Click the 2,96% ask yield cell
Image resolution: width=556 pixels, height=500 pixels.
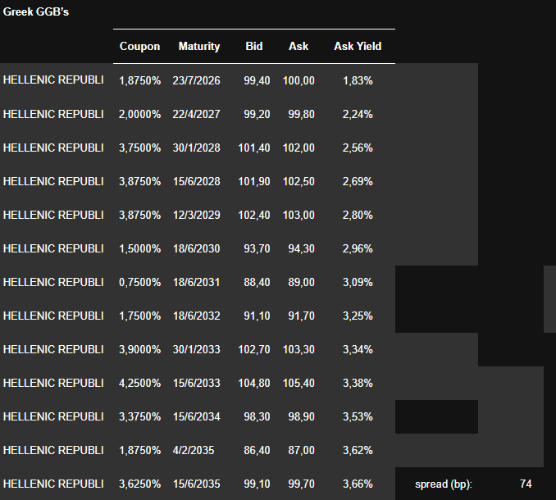pos(358,248)
